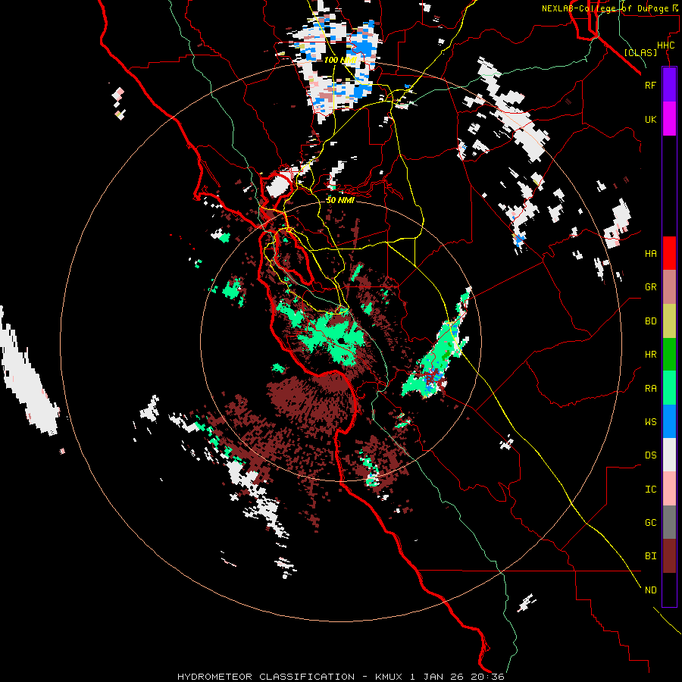Click the mint green RA legend swatch

669,388
